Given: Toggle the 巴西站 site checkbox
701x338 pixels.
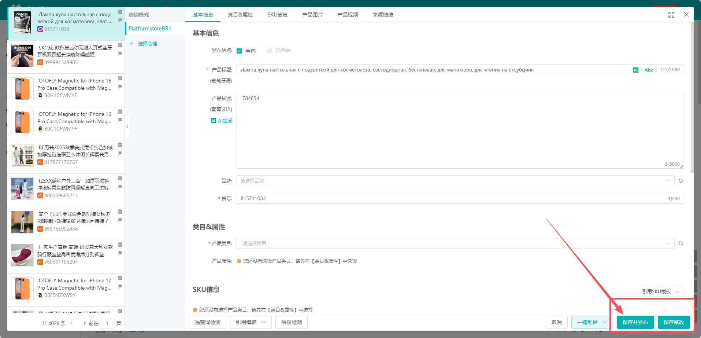Looking at the screenshot, I should tap(269, 50).
